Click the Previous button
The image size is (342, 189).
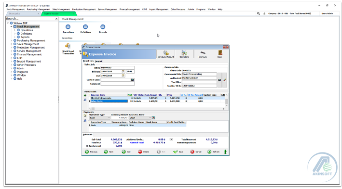coord(91,152)
